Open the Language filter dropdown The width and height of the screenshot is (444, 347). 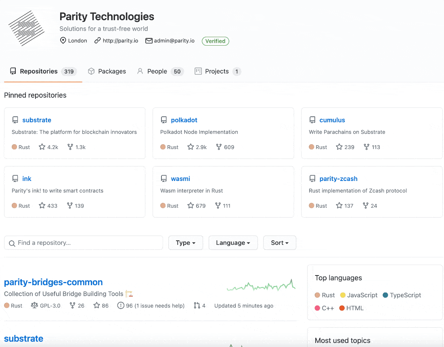click(233, 243)
